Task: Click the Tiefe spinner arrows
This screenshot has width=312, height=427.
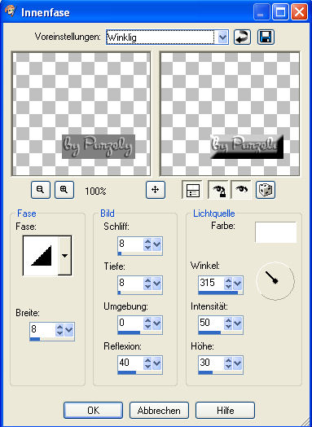Action: pos(147,284)
